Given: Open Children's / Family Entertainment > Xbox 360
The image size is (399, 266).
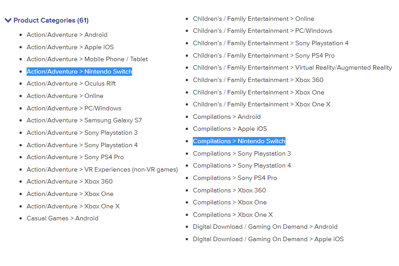Looking at the screenshot, I should tap(258, 80).
